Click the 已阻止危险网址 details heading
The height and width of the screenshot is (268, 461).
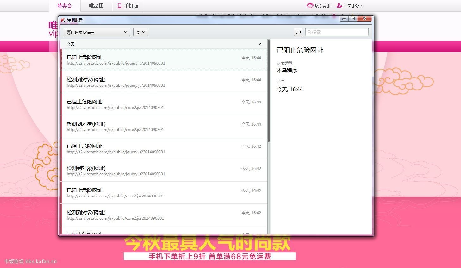[x=300, y=50]
